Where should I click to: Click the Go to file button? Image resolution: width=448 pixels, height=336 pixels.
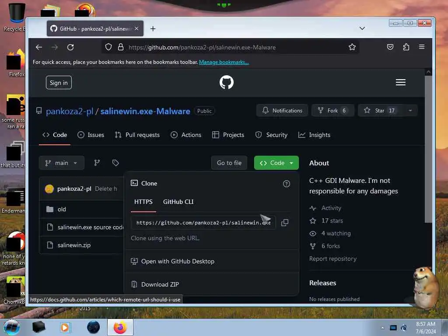[229, 163]
